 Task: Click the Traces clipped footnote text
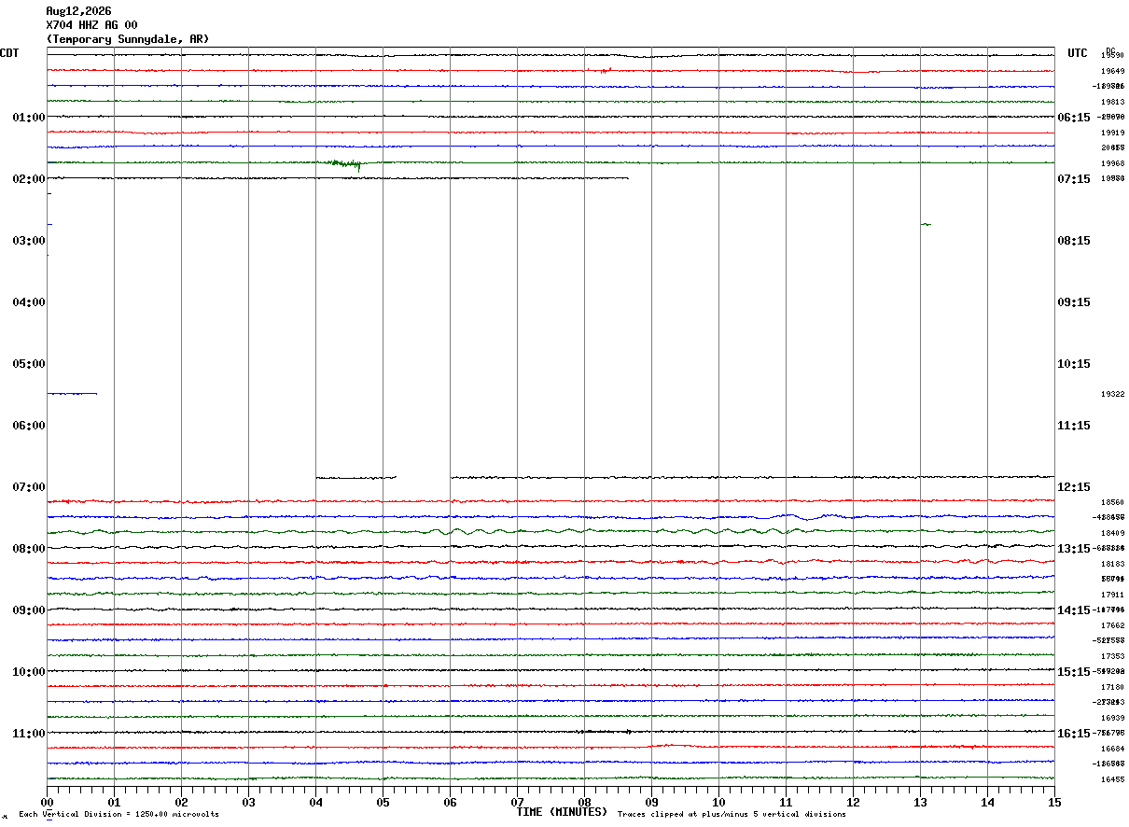tap(732, 815)
